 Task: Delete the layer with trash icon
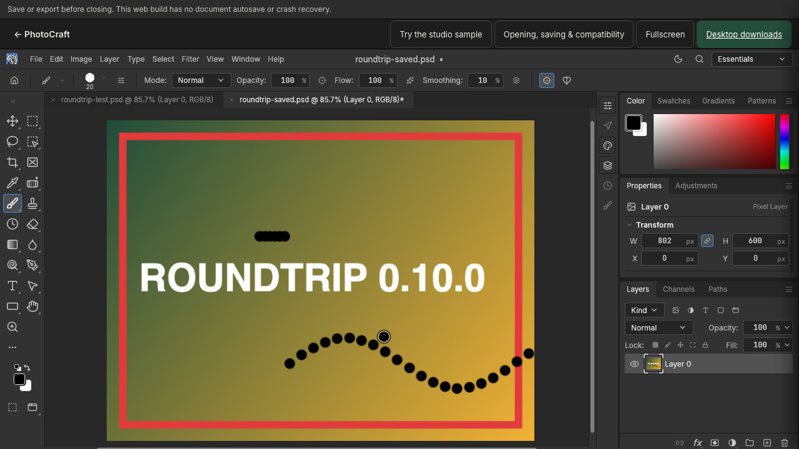coord(785,443)
